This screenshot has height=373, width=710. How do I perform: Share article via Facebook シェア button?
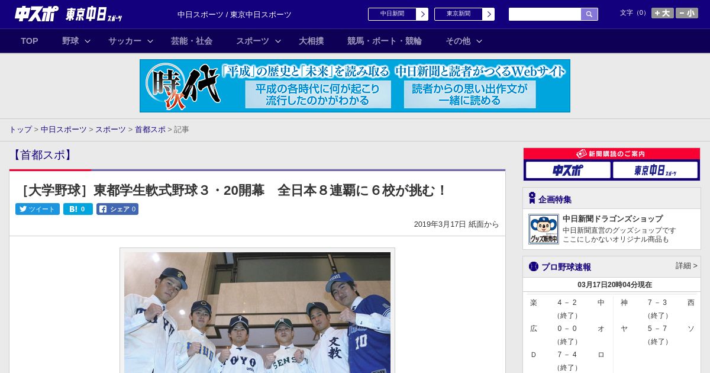click(x=117, y=209)
